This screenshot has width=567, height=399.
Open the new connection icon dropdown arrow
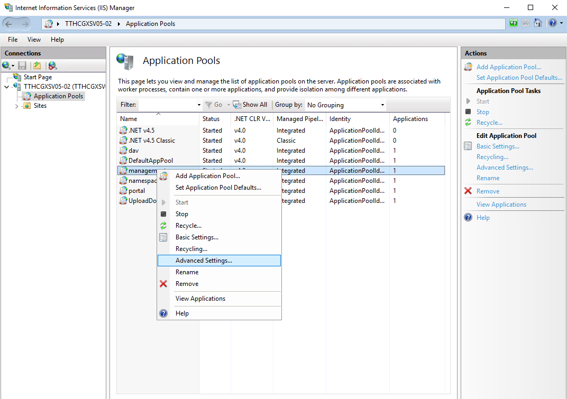click(13, 66)
